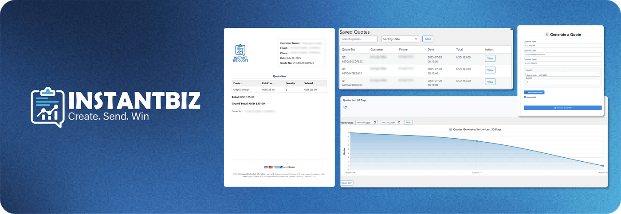Click the InstantBiz clipboard logo icon
Image resolution: width=621 pixels, height=214 pixels.
(47, 107)
